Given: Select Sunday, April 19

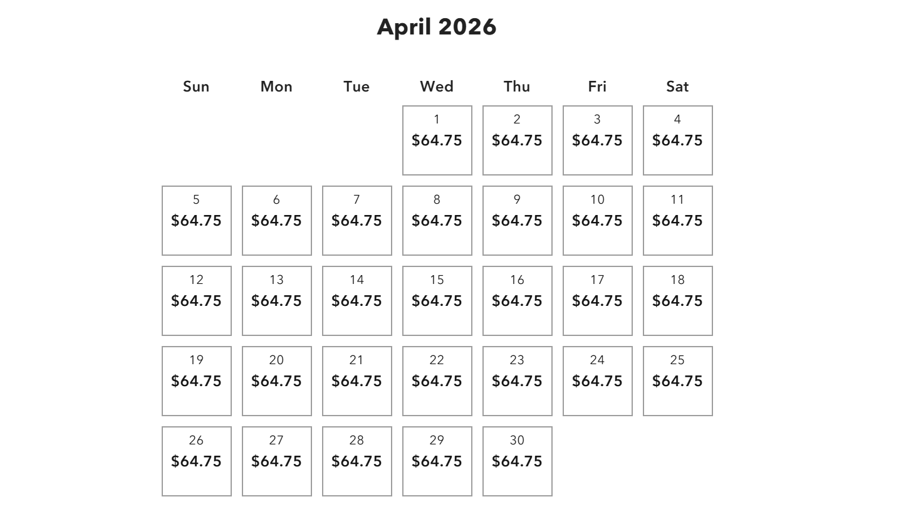Looking at the screenshot, I should (x=196, y=381).
